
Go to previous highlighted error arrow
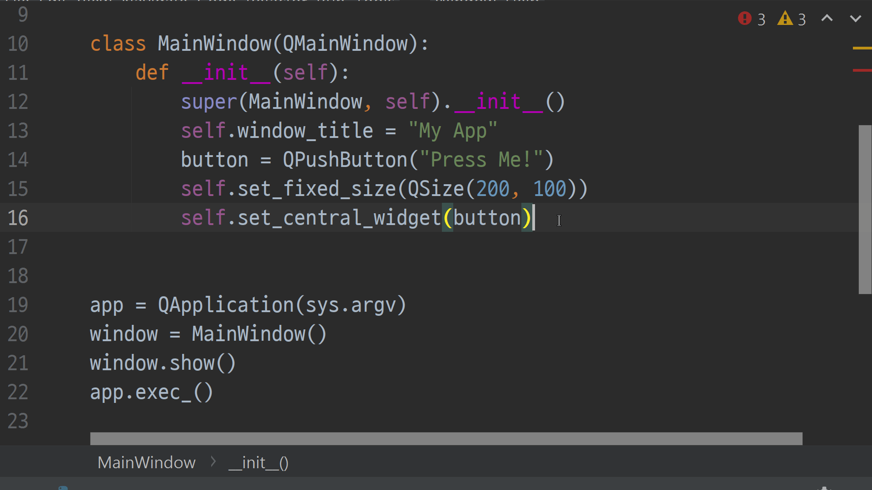point(827,19)
